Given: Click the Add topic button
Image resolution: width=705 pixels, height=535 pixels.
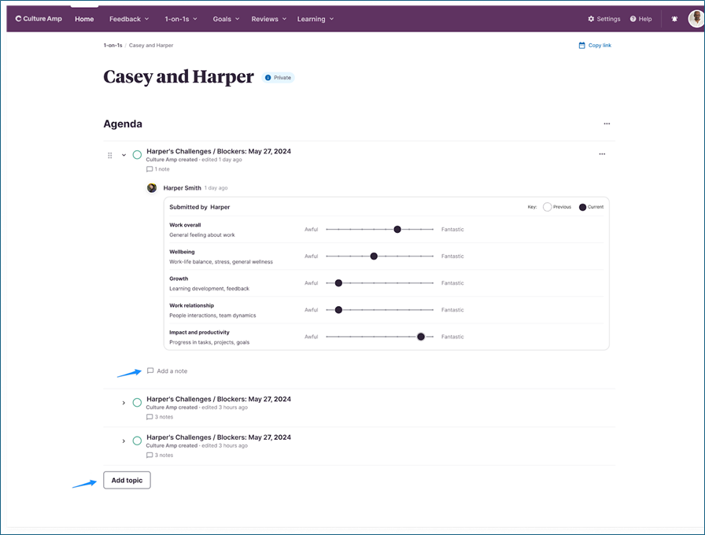Looking at the screenshot, I should (x=127, y=480).
